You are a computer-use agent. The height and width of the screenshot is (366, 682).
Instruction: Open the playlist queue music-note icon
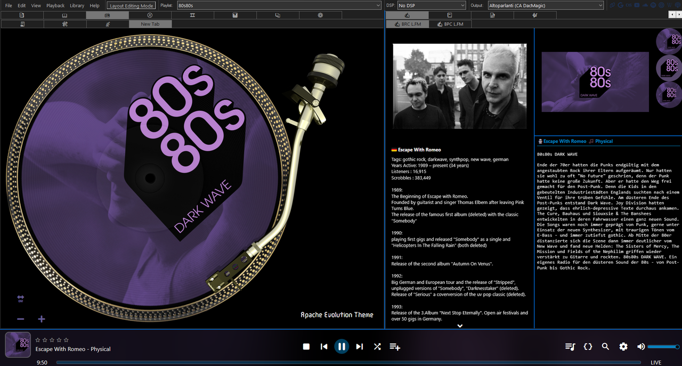570,346
